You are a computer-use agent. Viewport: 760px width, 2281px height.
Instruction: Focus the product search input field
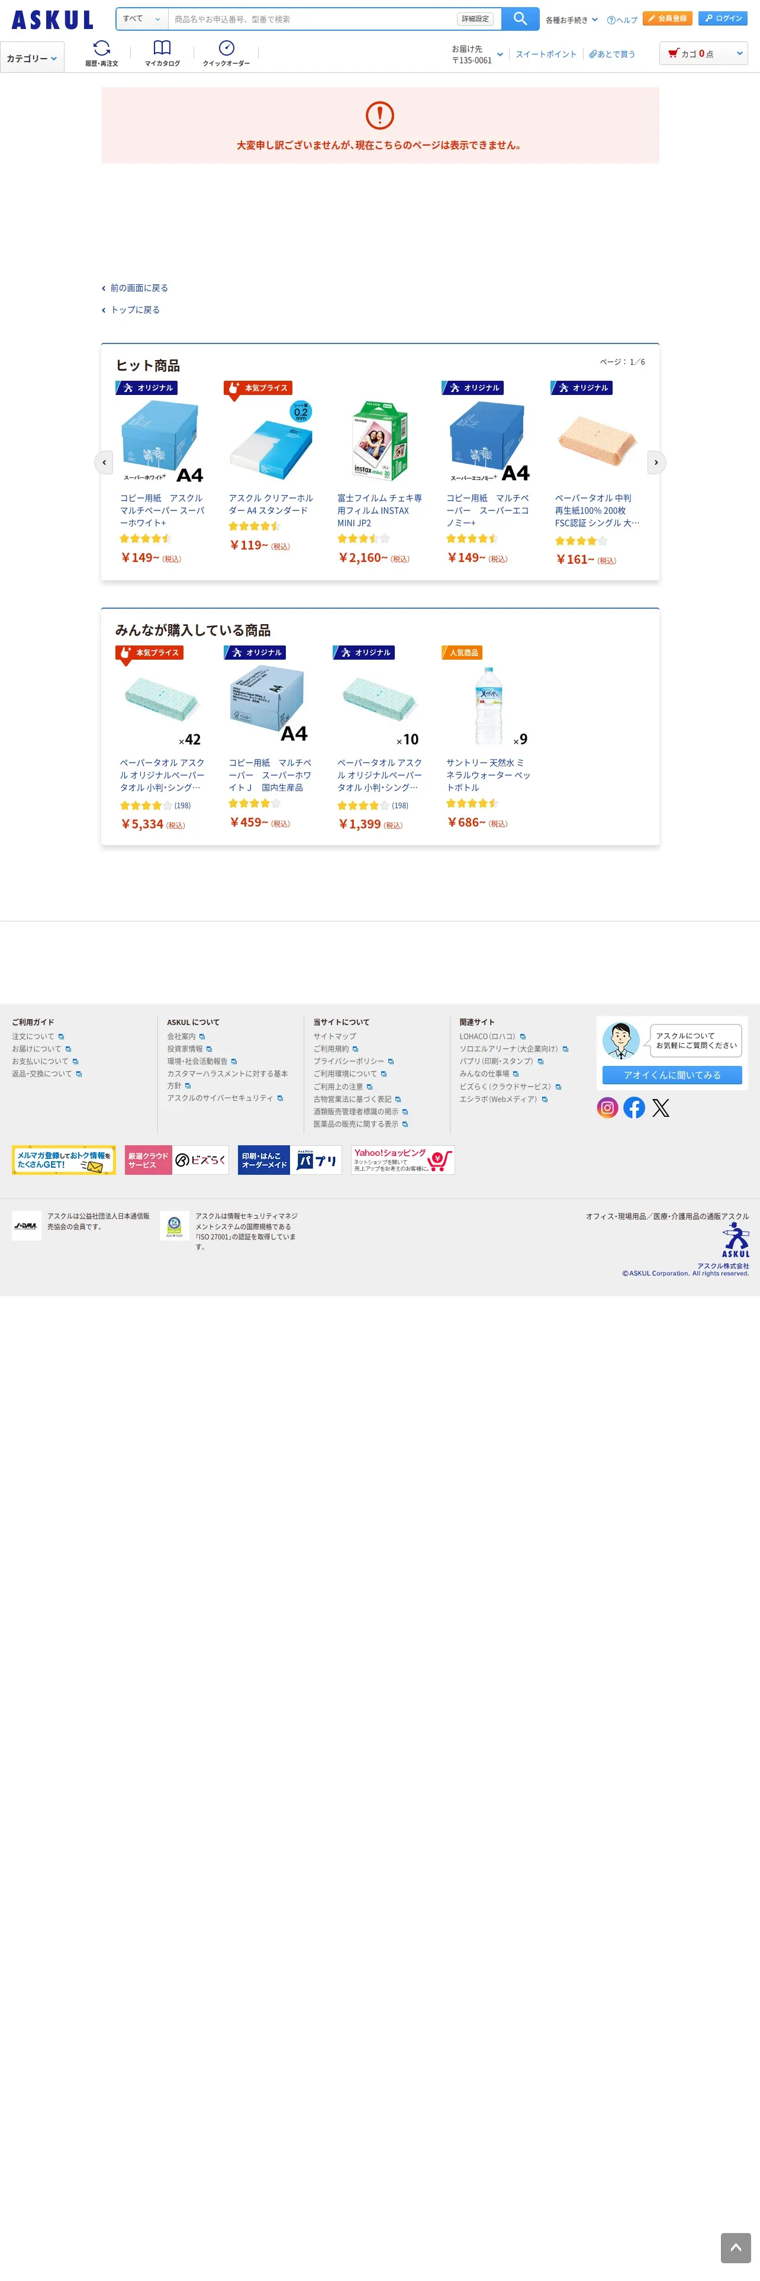point(313,18)
